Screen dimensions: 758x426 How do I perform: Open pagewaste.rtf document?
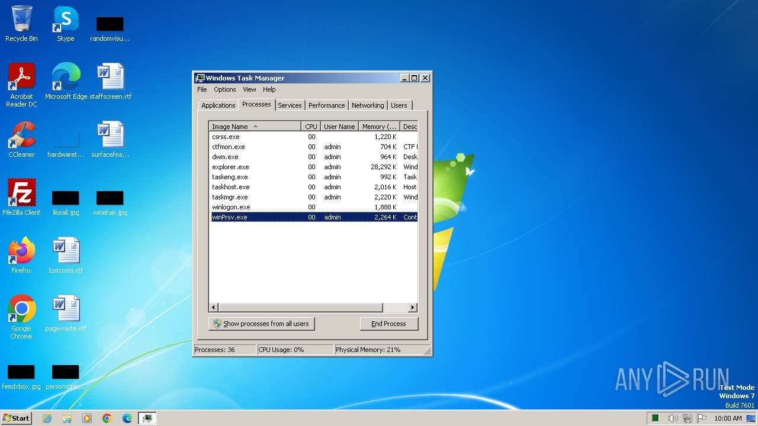coord(66,313)
